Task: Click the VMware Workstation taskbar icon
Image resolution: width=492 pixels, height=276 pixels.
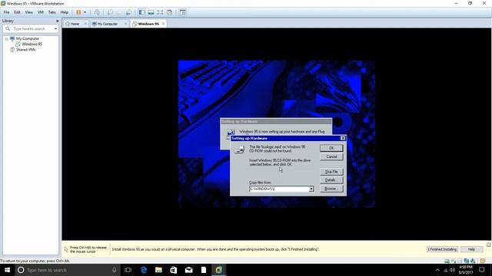Action: 218,270
